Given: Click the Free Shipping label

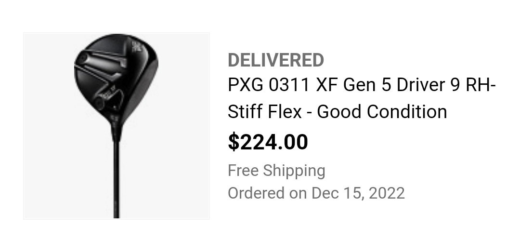Looking at the screenshot, I should [276, 171].
